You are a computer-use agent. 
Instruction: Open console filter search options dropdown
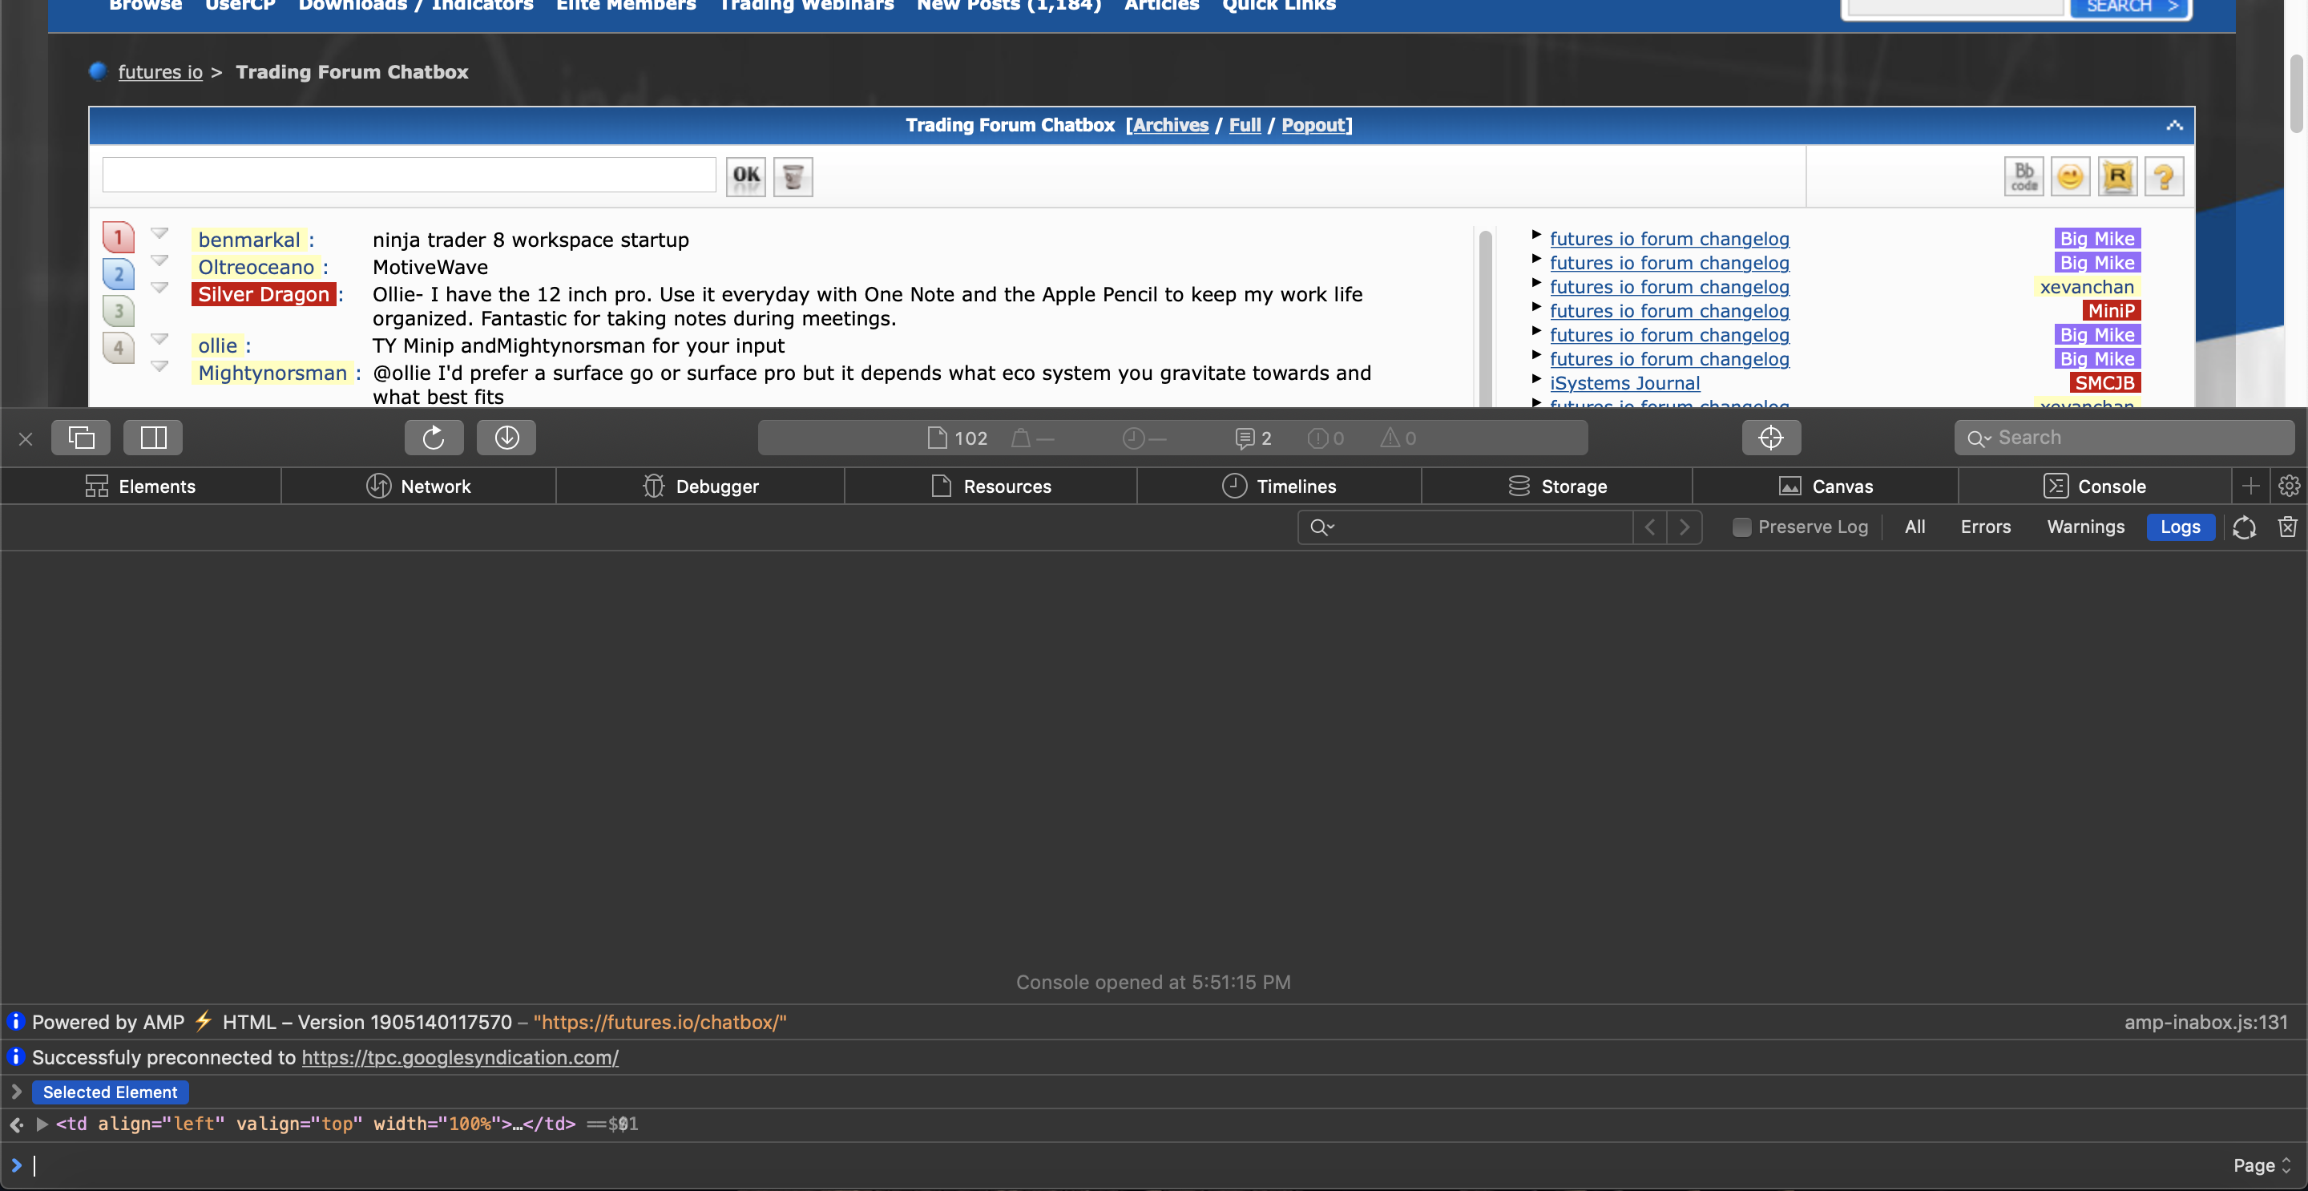1322,527
